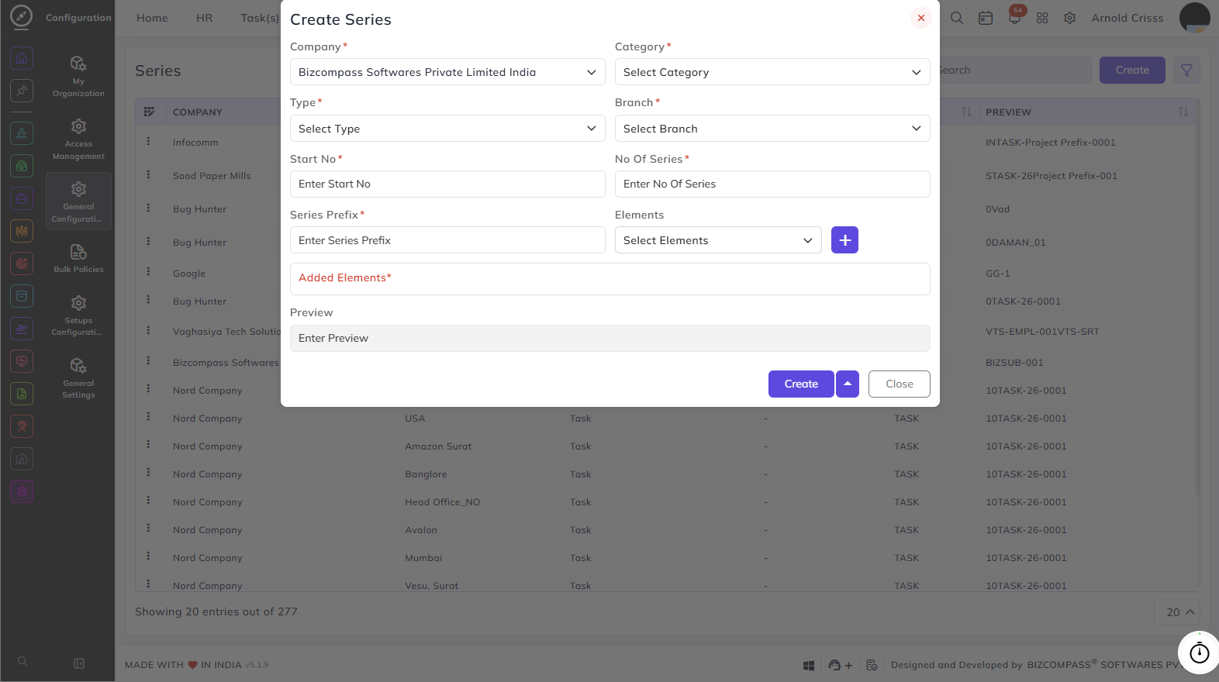The height and width of the screenshot is (682, 1219).
Task: Go to the Home menu tab
Action: click(x=152, y=18)
